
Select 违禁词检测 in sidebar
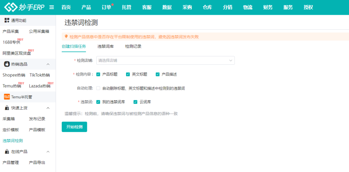click(x=13, y=140)
